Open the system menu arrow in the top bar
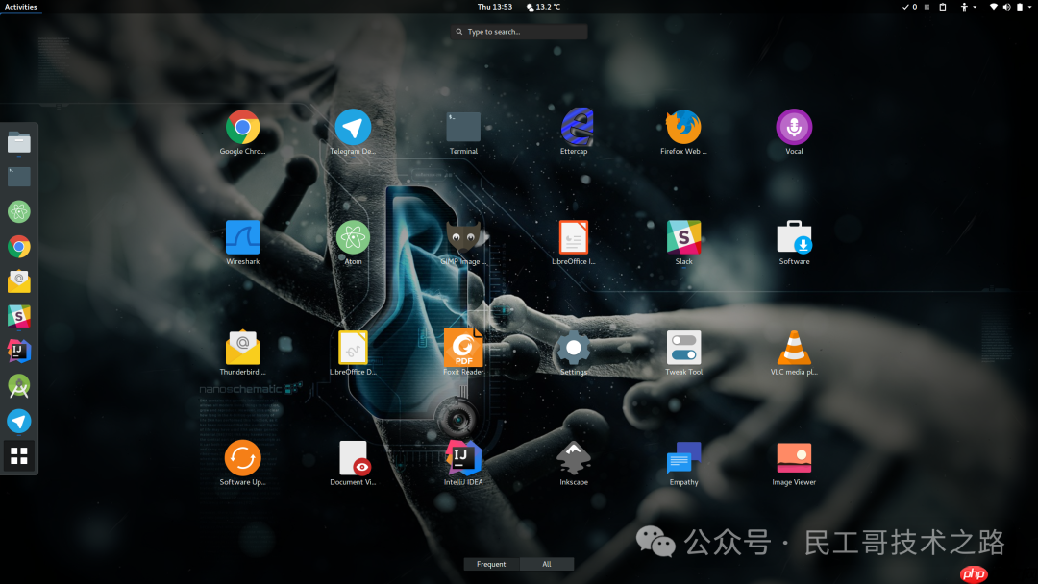Screen dimensions: 1038x584 tap(1030, 7)
